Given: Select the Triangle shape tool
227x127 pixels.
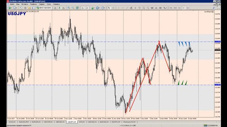Looking at the screenshot, I should click(156, 8).
